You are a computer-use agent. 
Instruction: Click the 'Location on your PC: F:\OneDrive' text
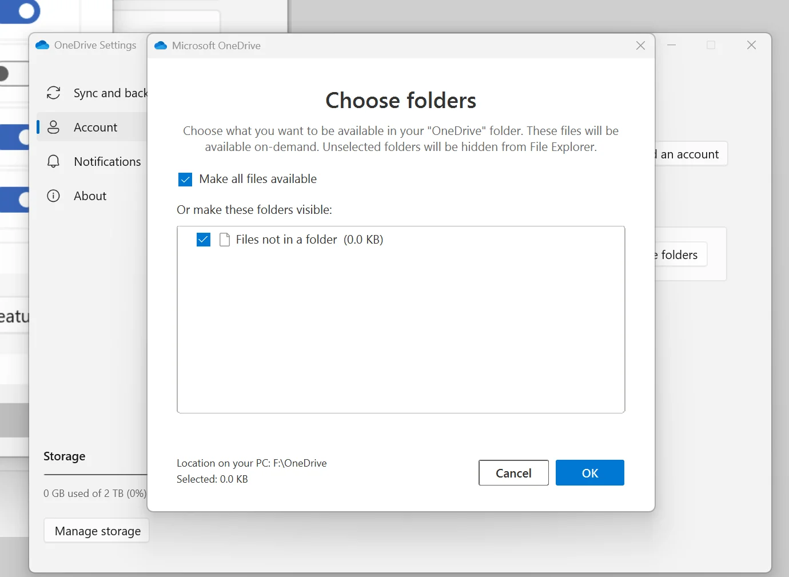pyautogui.click(x=252, y=463)
